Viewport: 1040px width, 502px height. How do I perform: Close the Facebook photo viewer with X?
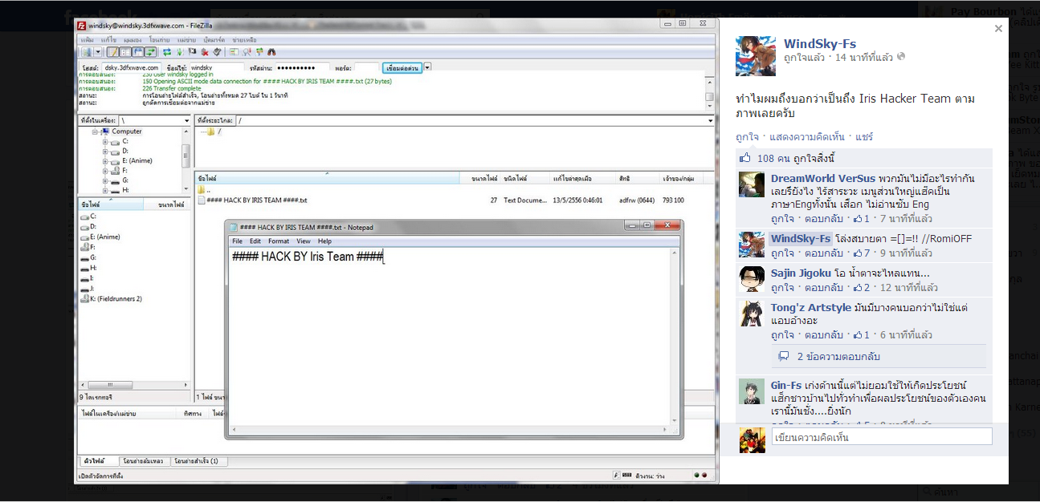click(998, 28)
